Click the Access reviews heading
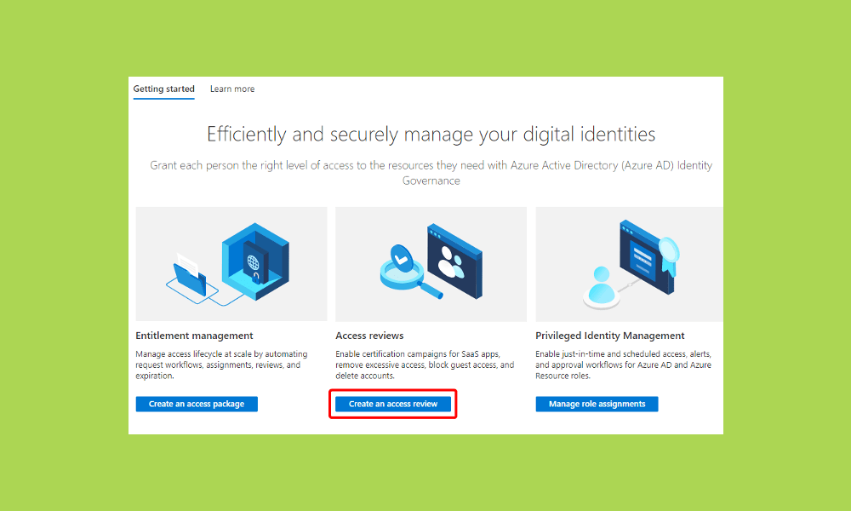The height and width of the screenshot is (511, 851). (369, 336)
